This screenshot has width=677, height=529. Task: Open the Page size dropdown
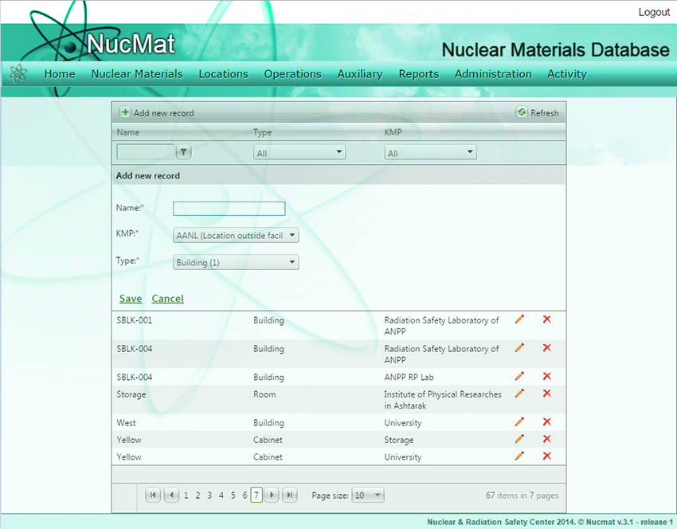pyautogui.click(x=368, y=496)
